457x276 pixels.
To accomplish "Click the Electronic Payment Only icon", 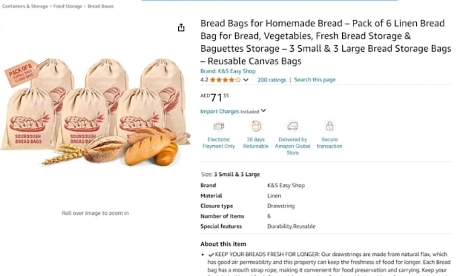I will (218, 126).
